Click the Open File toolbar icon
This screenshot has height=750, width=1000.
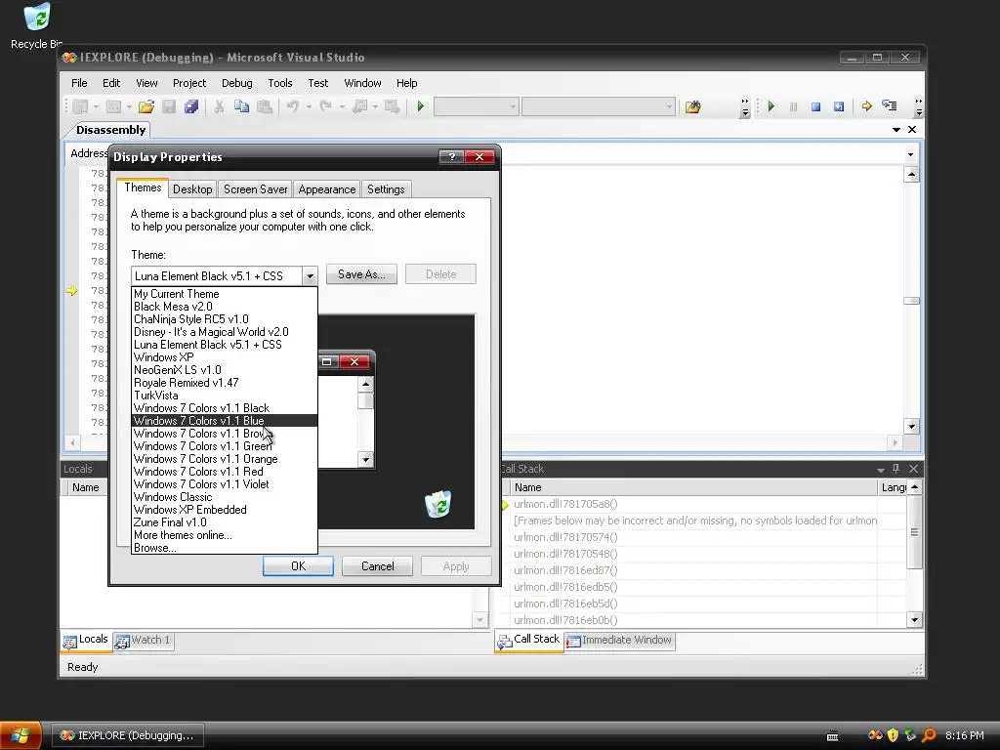[146, 106]
